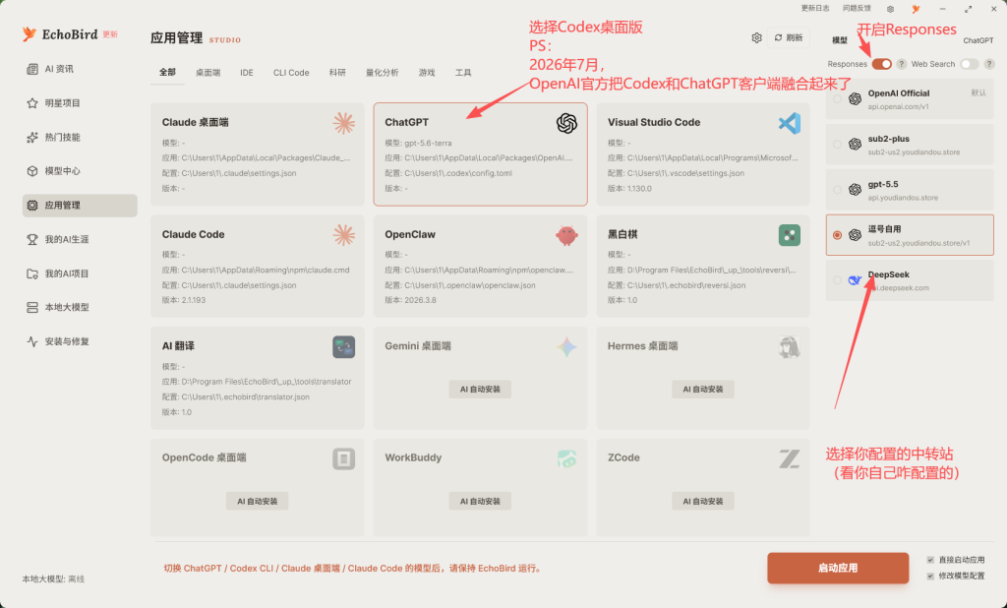Open the 游戏 tab
The width and height of the screenshot is (1007, 608).
coord(427,73)
